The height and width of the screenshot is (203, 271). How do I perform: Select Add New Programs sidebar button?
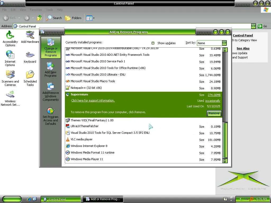point(51,70)
